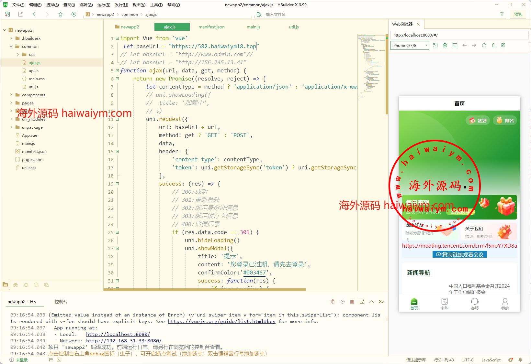Expand the components folder in tree

(11, 95)
